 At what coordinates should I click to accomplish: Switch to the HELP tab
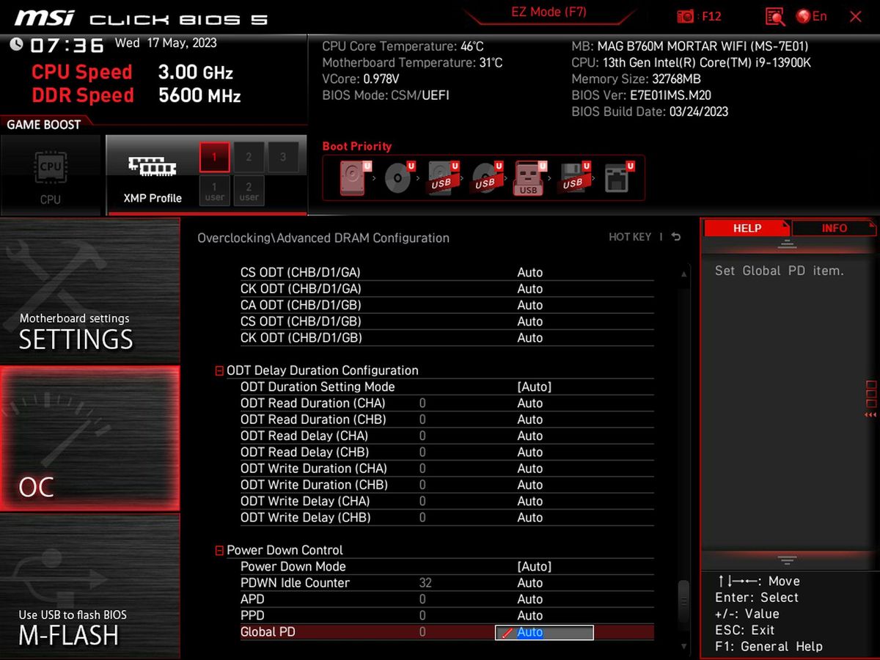(747, 228)
